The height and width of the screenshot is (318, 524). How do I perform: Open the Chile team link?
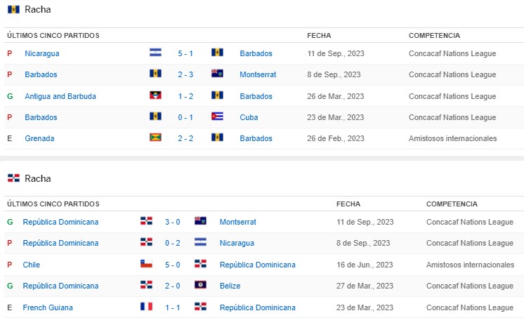32,265
